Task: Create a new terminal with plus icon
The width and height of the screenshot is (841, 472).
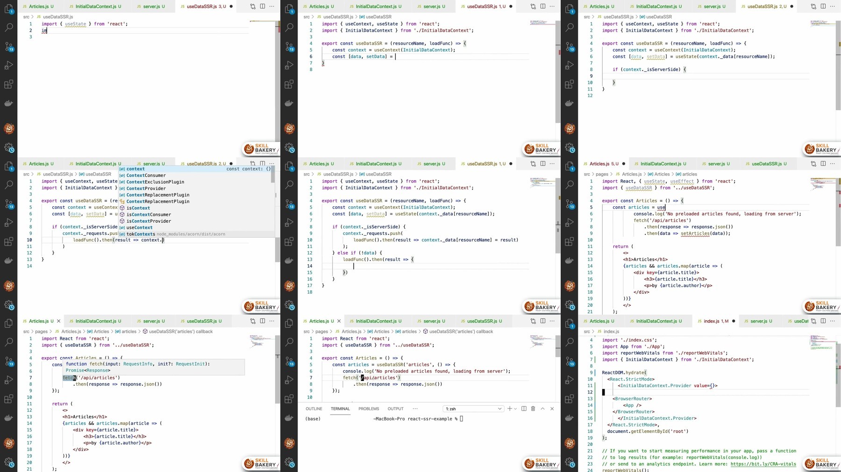Action: pos(510,409)
